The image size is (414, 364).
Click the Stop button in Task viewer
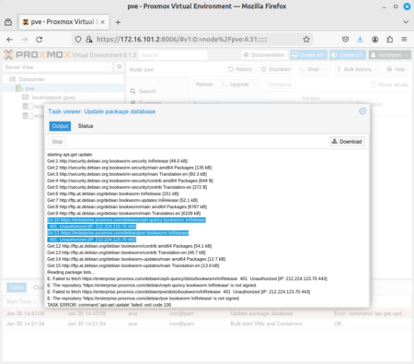57,142
